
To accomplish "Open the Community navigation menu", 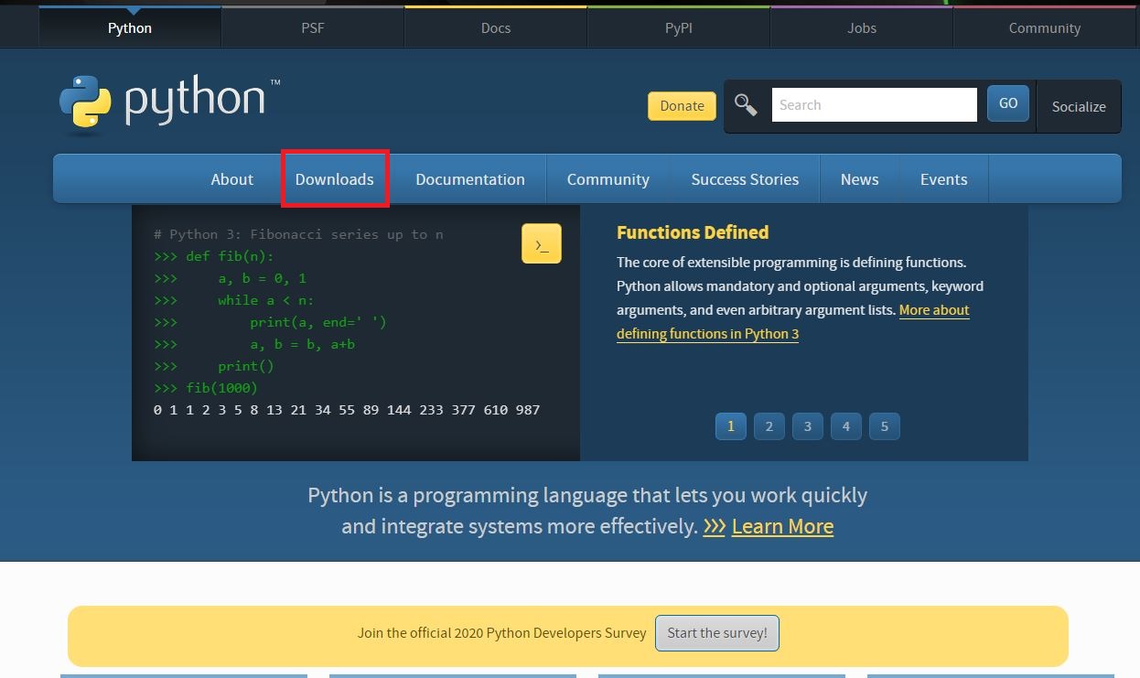I will [608, 179].
